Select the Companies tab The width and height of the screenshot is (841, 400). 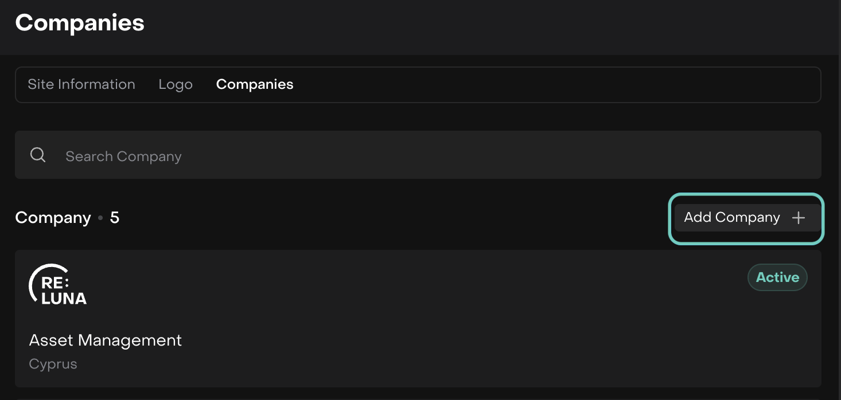[255, 85]
